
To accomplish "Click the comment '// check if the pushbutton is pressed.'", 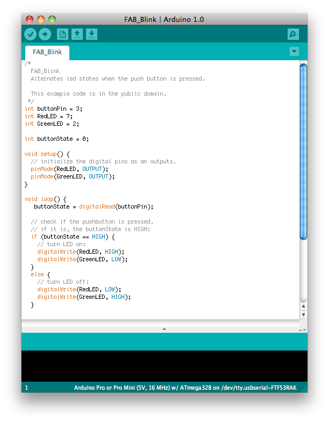I will 92,222.
